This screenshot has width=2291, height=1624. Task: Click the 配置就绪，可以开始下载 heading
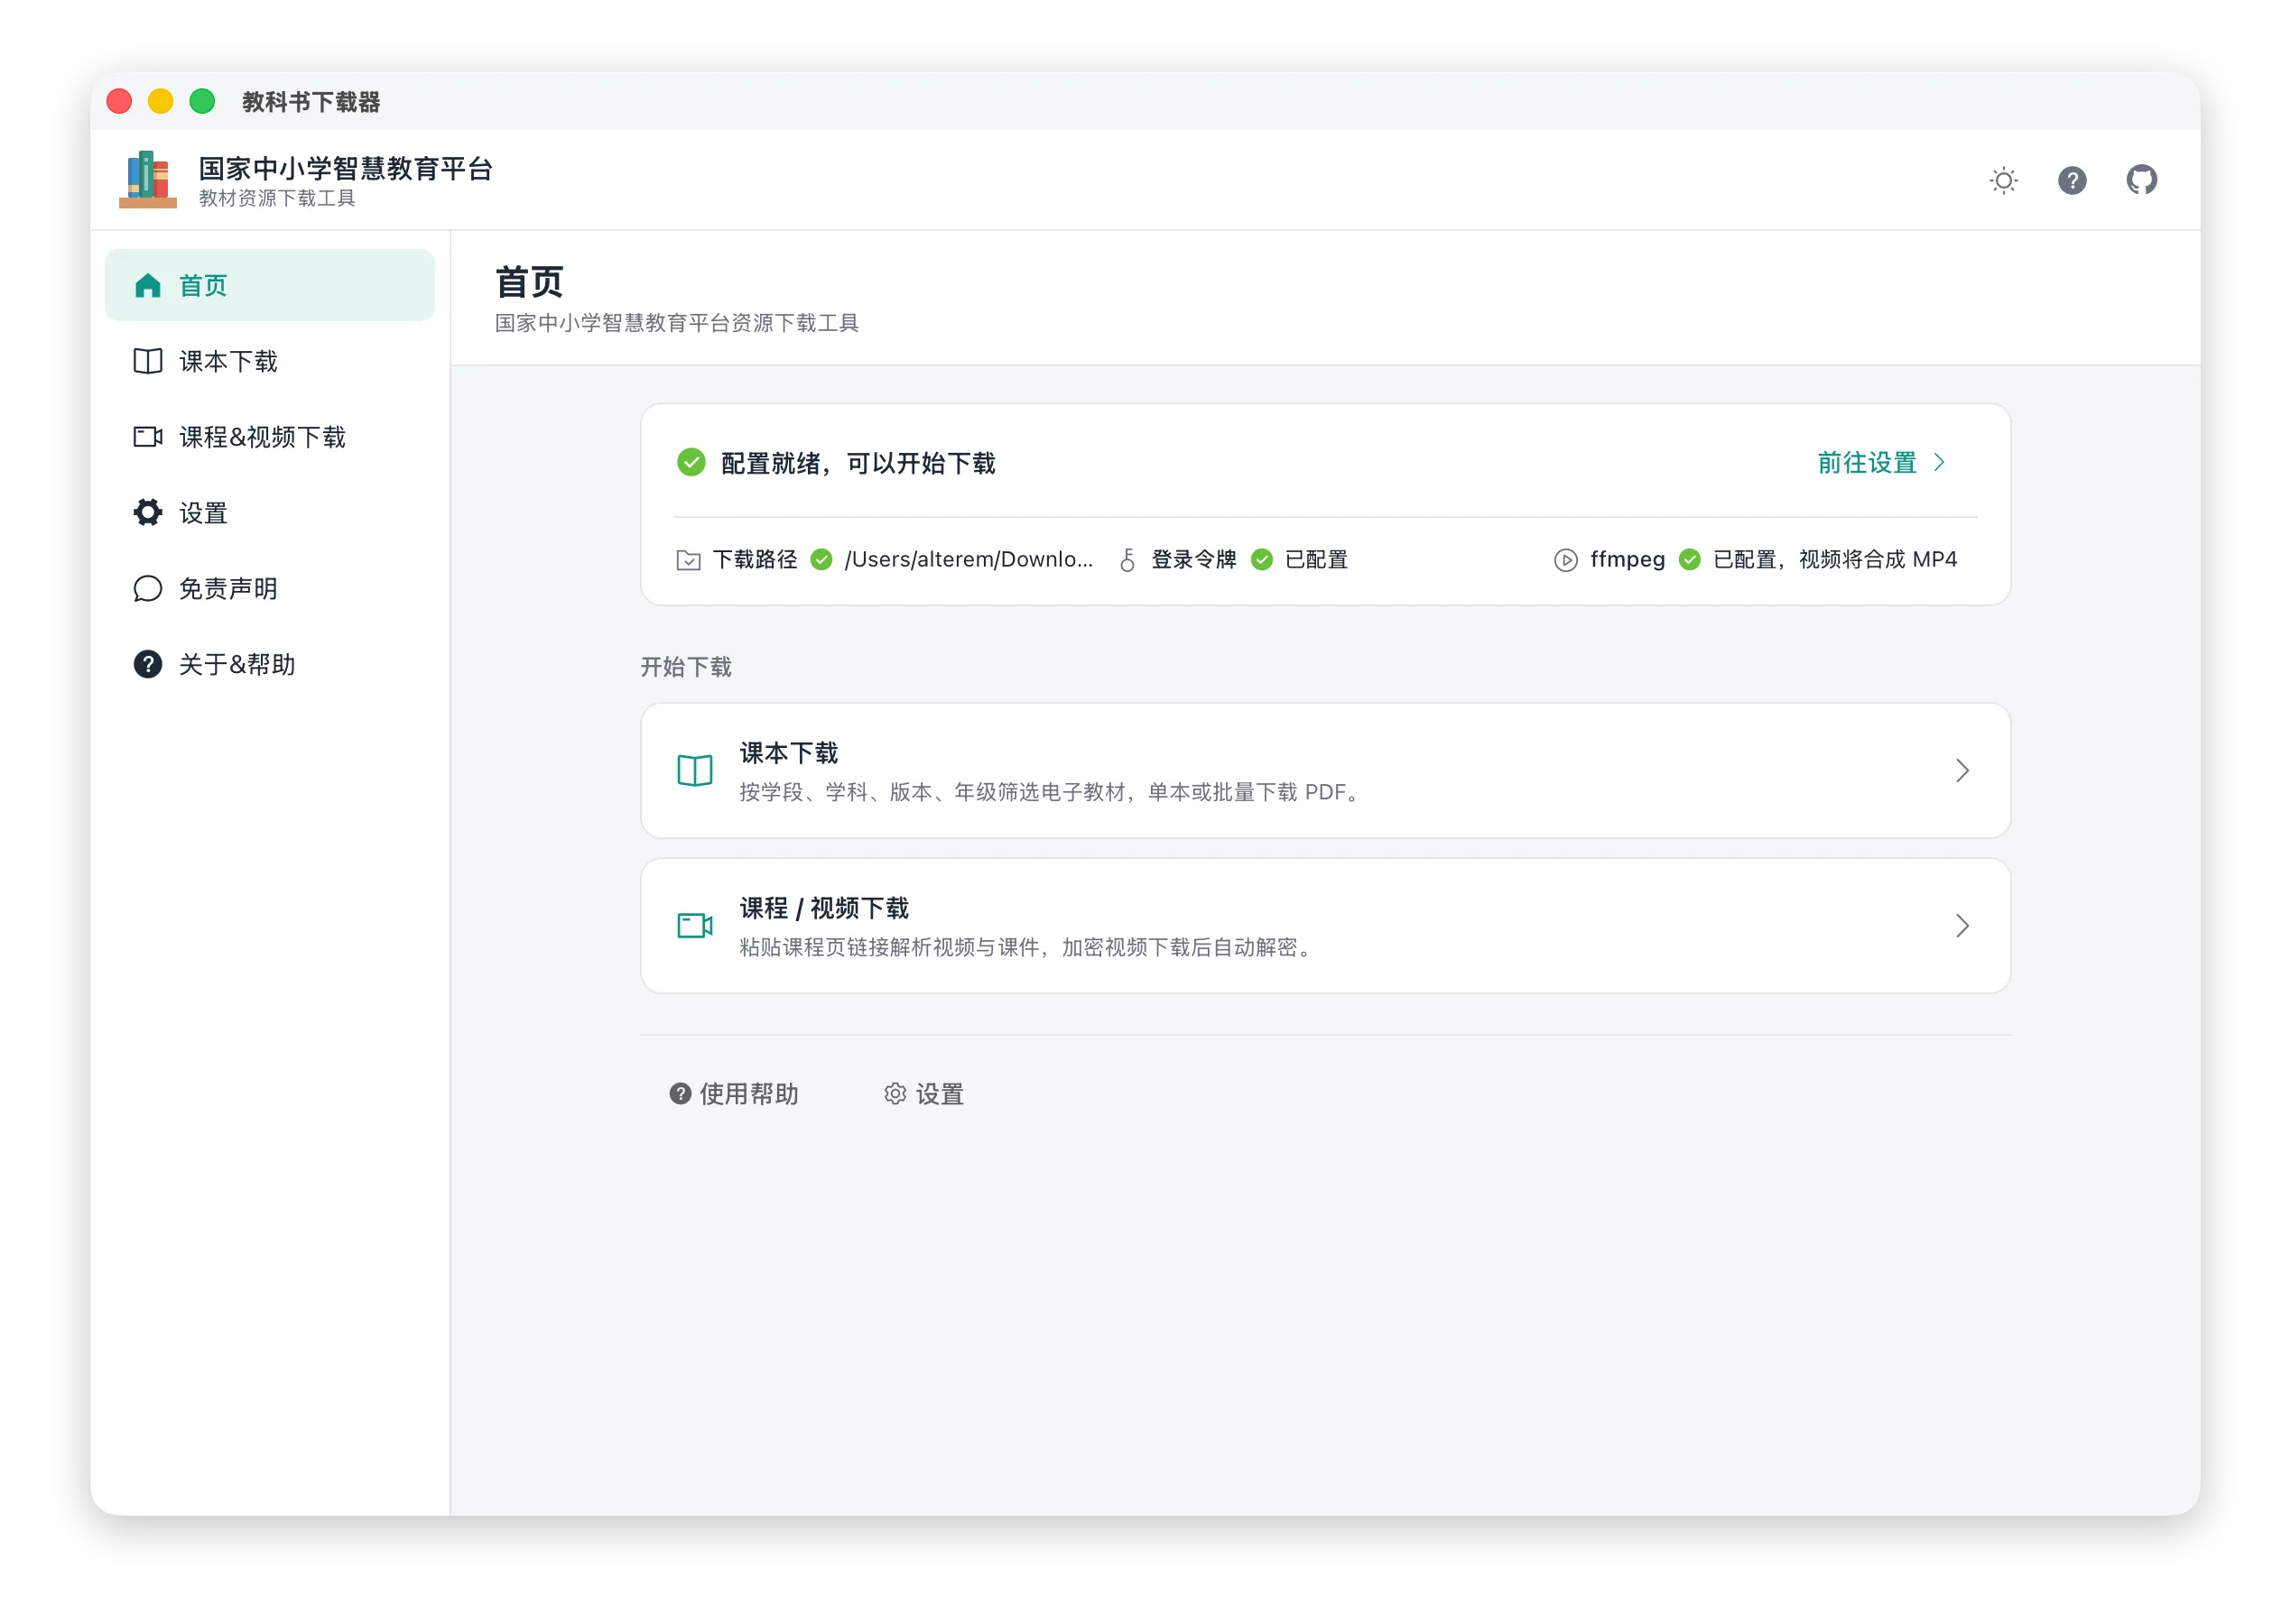click(858, 463)
